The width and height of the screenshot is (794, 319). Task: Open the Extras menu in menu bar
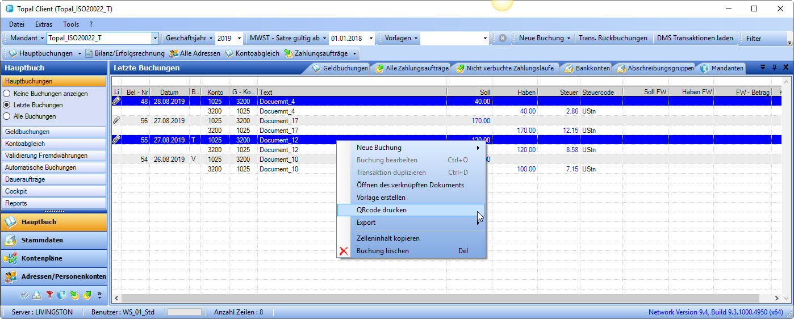(x=43, y=24)
